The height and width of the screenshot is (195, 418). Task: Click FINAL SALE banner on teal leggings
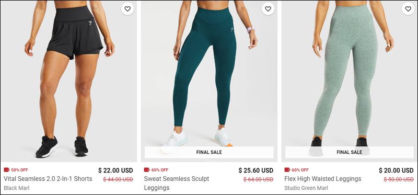tap(210, 152)
